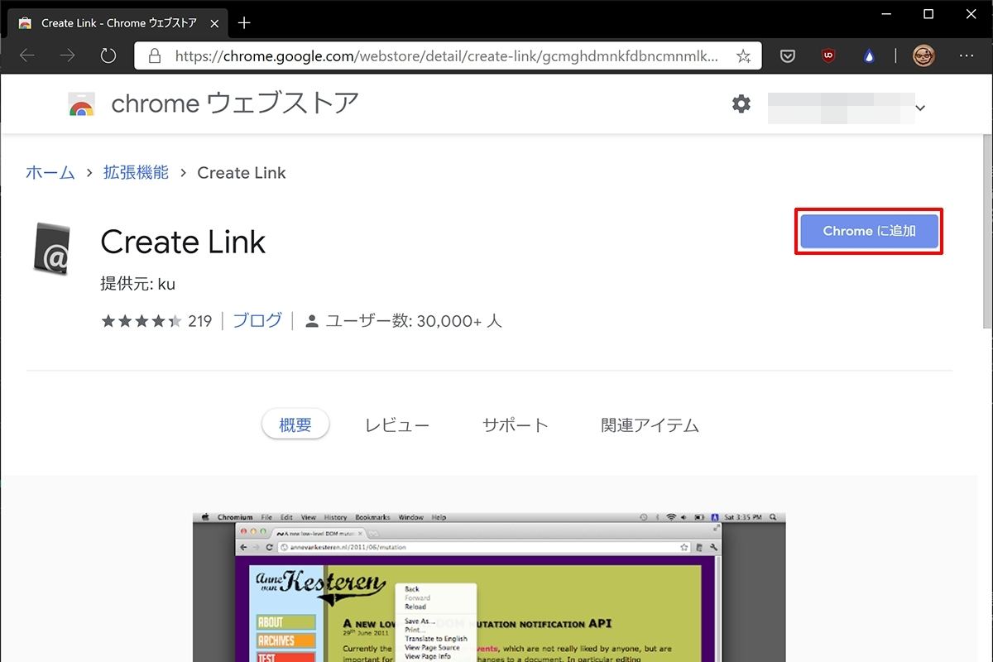The height and width of the screenshot is (662, 993).
Task: Open the ブログ link
Action: (257, 320)
